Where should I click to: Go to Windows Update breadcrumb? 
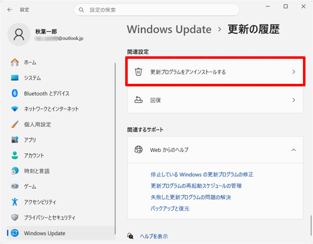pyautogui.click(x=169, y=29)
